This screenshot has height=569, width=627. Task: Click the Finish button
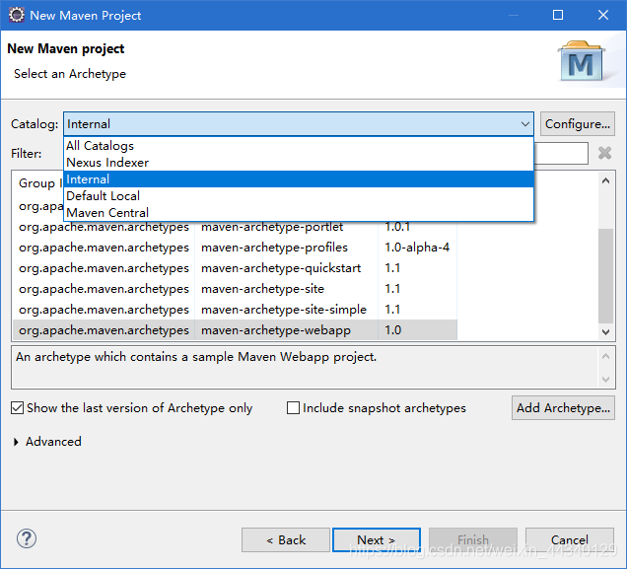[x=473, y=539]
